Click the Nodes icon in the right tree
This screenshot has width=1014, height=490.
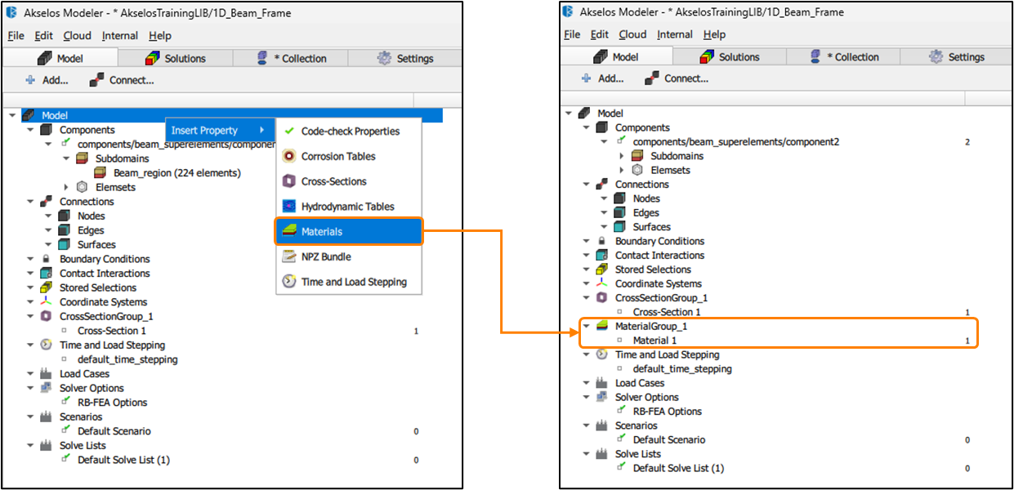(619, 198)
